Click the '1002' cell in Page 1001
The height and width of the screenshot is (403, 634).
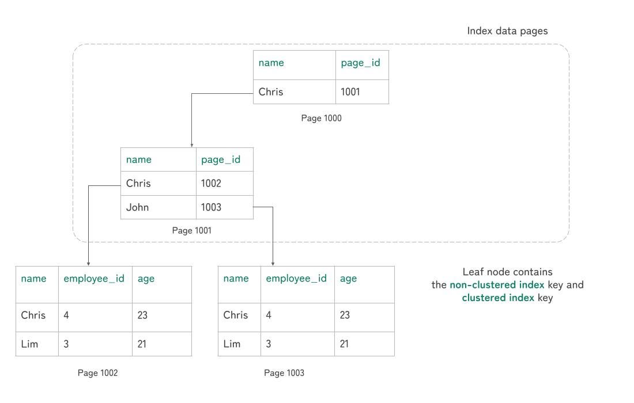point(224,183)
